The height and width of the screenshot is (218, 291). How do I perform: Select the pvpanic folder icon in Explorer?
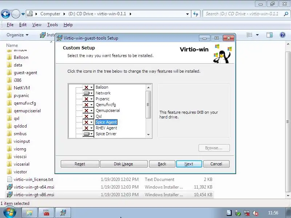pyautogui.click(x=9, y=96)
